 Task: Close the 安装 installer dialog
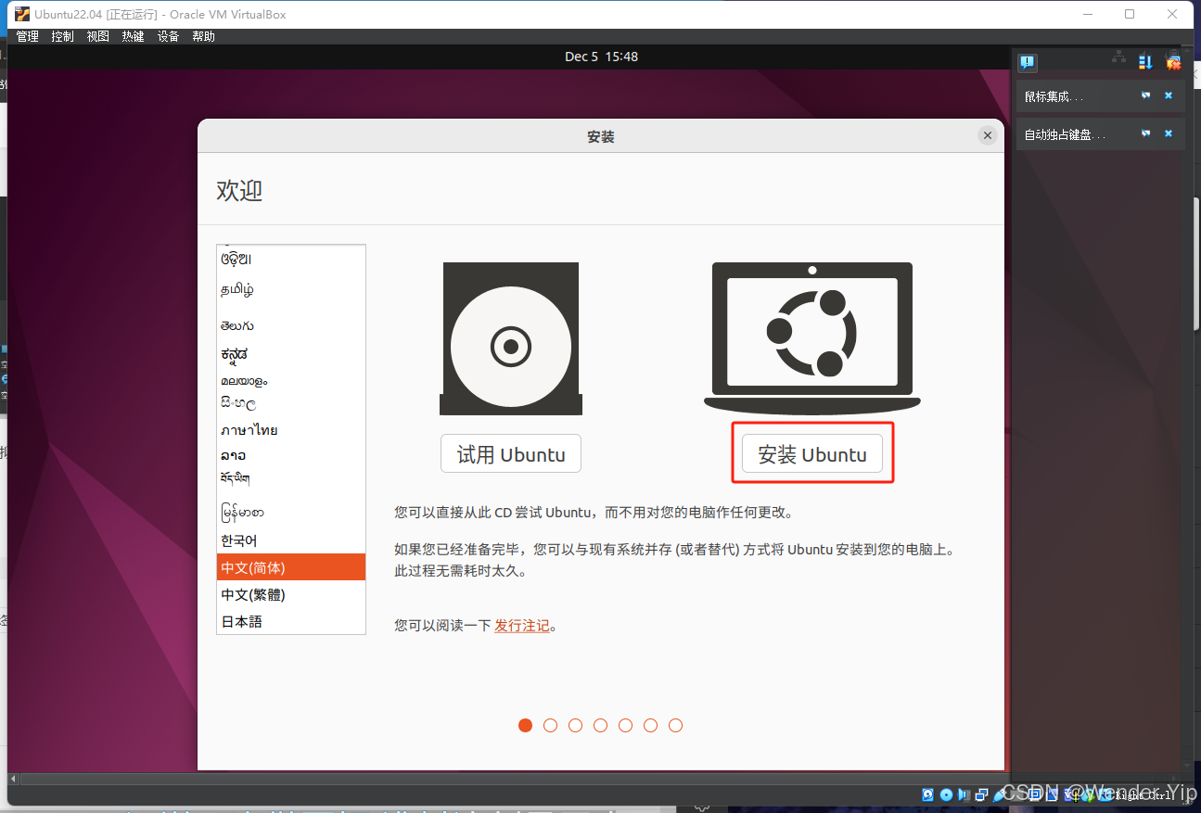click(988, 135)
